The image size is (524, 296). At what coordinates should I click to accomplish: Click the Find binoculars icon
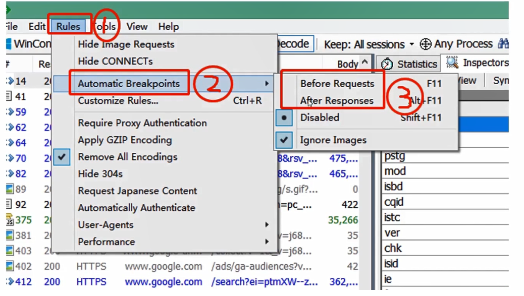click(x=503, y=44)
